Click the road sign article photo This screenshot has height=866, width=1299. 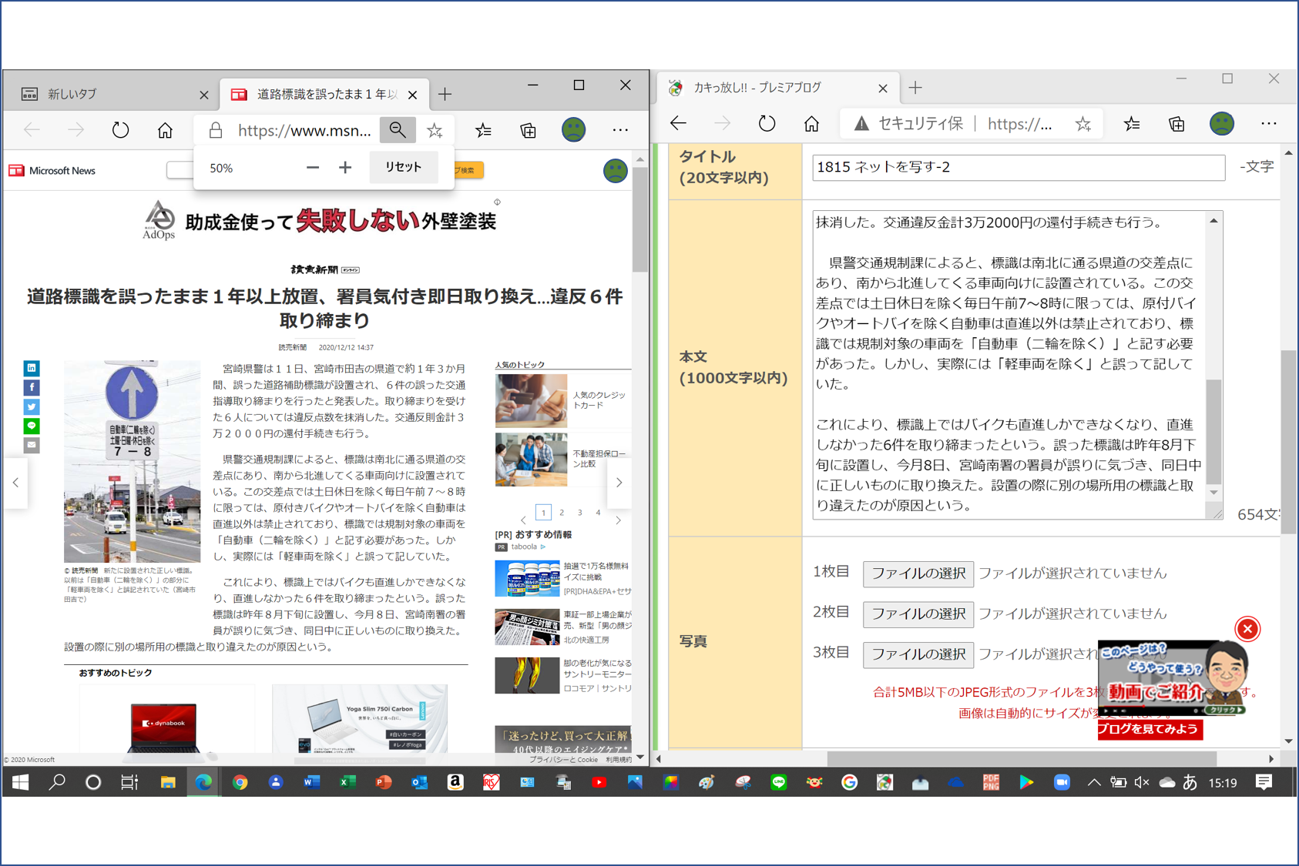pos(132,461)
